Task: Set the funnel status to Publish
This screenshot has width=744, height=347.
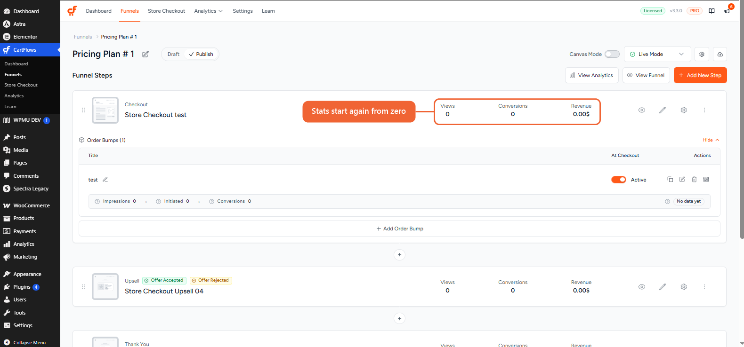Action: 201,54
